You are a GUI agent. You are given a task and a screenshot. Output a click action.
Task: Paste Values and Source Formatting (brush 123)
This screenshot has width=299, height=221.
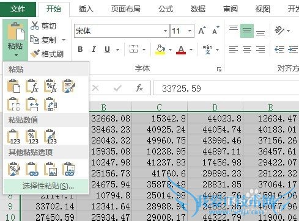[x=51, y=137]
